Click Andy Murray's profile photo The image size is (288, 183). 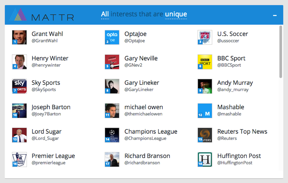click(x=205, y=86)
